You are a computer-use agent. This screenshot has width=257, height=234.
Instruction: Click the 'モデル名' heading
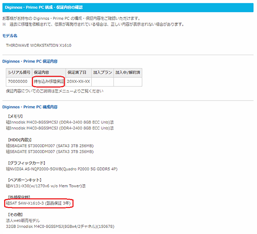coord(10,36)
